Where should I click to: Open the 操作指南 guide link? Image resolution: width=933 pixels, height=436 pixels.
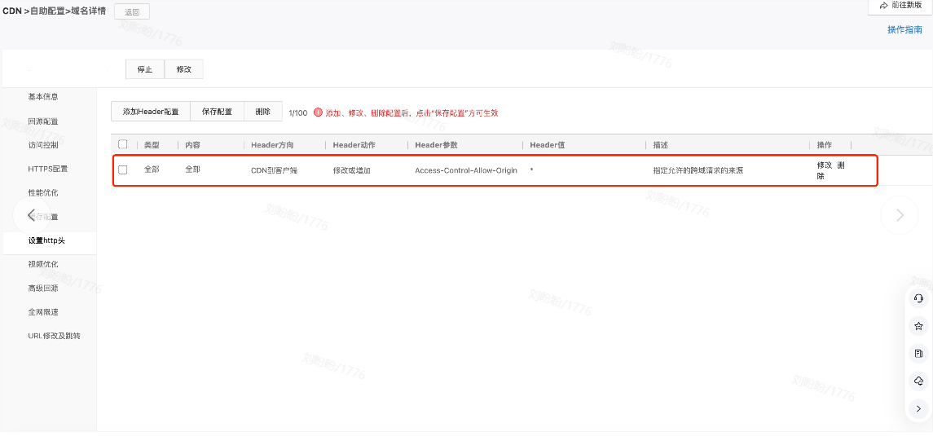pos(904,29)
